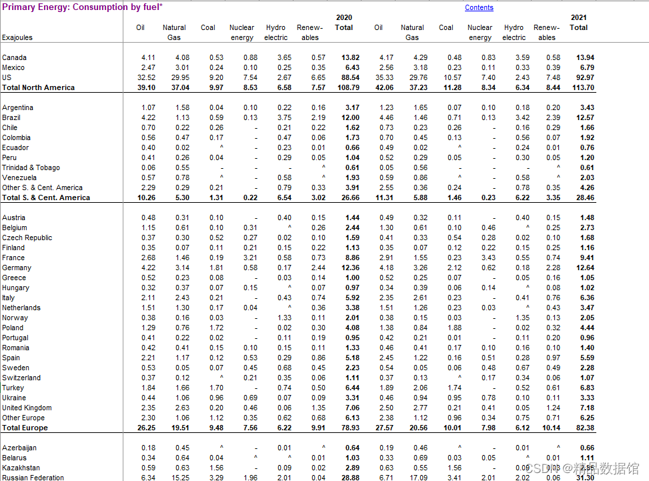This screenshot has height=481, width=649.
Task: Click the Azerbaijan row label
Action: (x=19, y=448)
